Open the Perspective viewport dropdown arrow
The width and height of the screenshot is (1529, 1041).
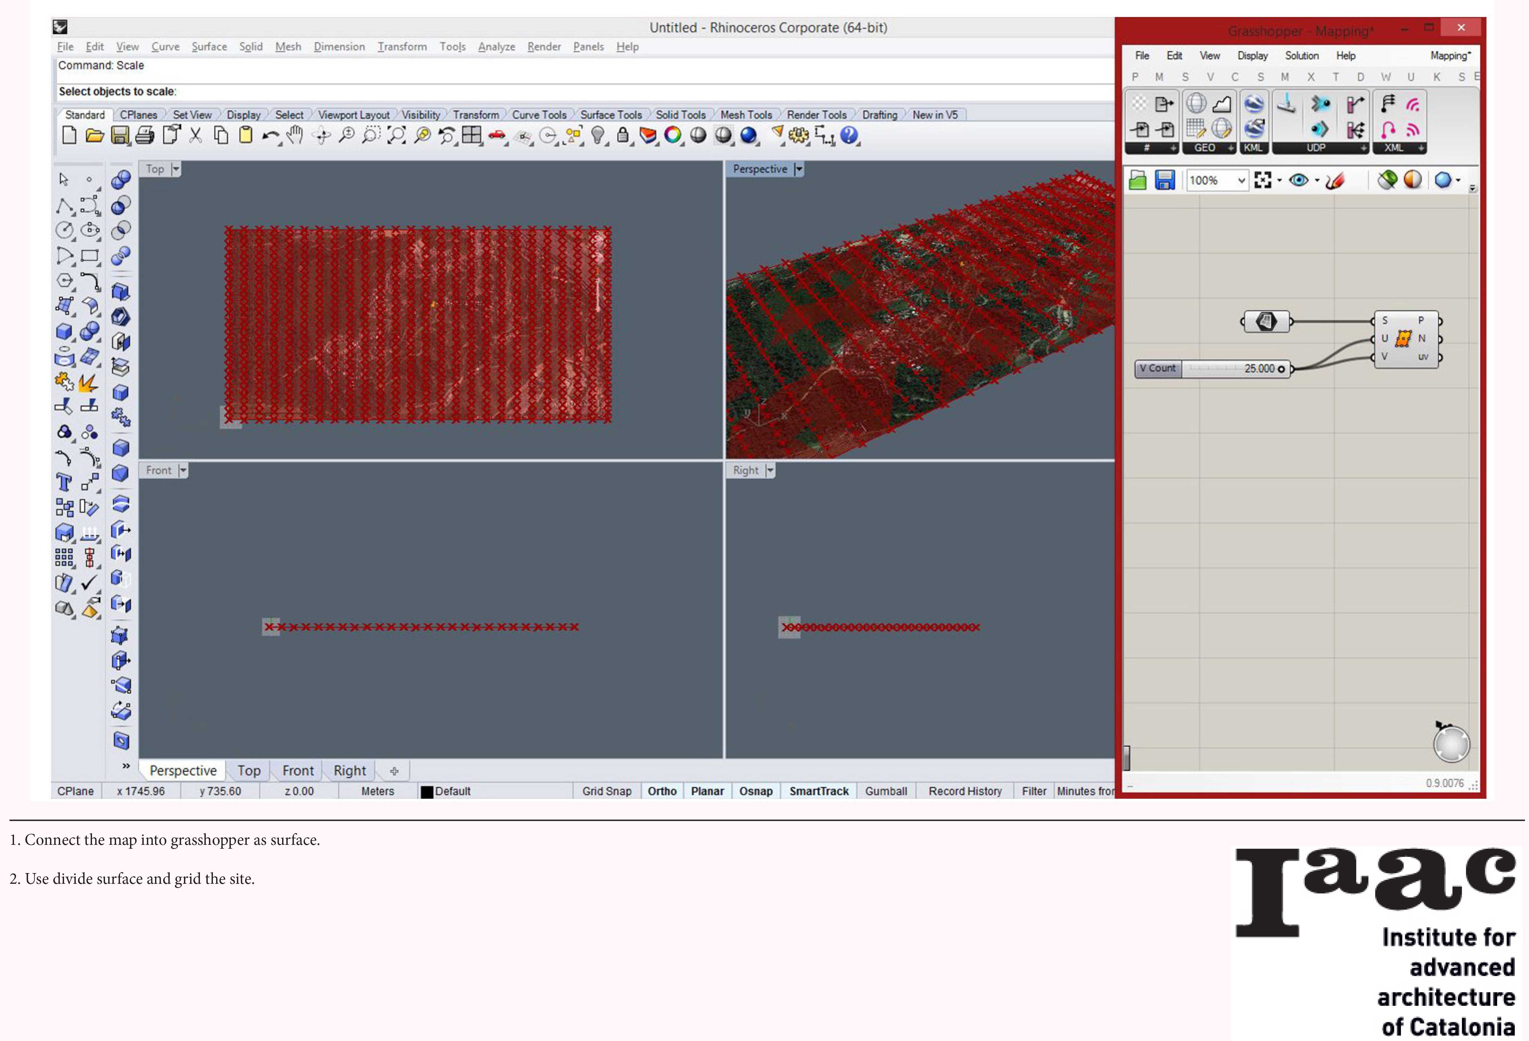click(799, 169)
